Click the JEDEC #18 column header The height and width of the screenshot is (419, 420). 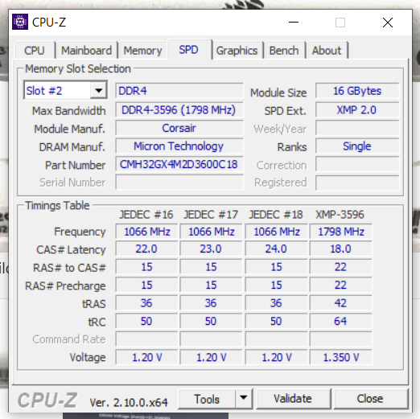(x=276, y=215)
